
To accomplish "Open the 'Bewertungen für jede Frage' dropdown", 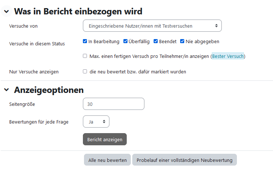I will tap(96, 121).
